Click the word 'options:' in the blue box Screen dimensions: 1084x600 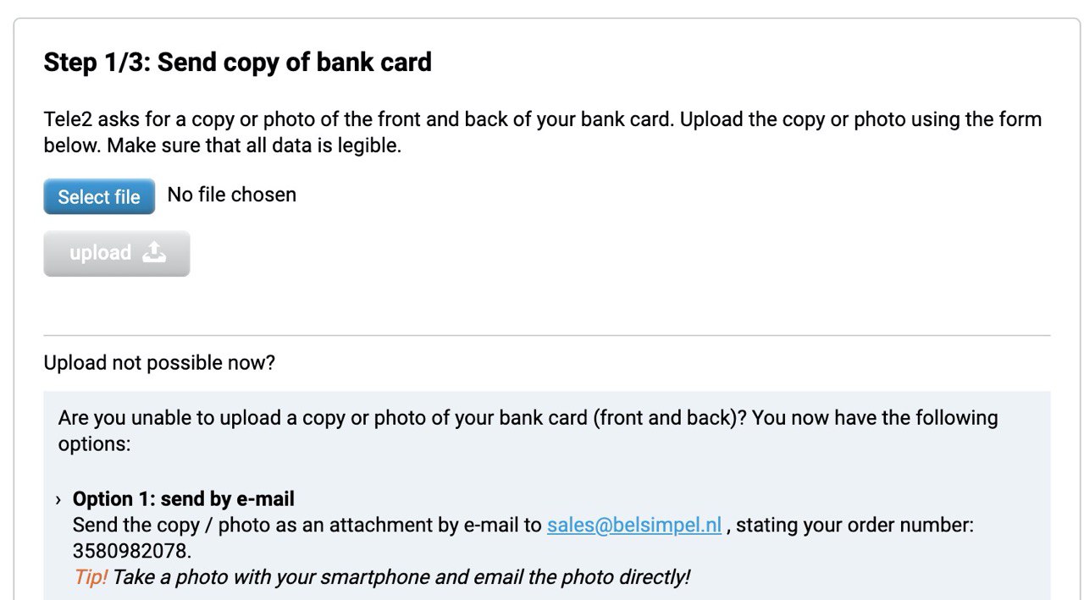click(x=94, y=443)
